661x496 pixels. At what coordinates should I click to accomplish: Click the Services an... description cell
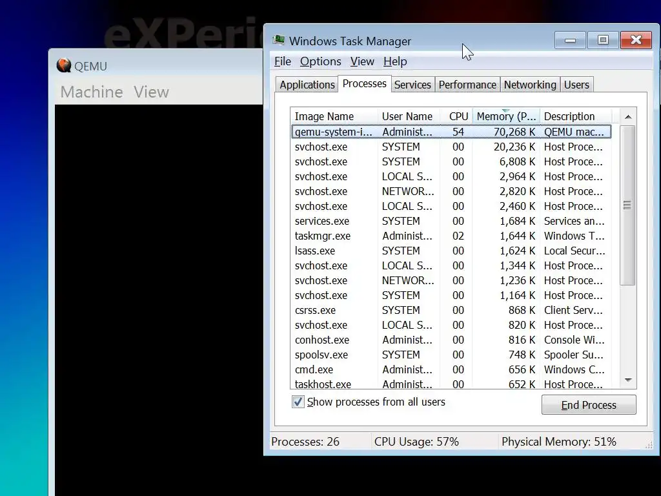(x=574, y=221)
